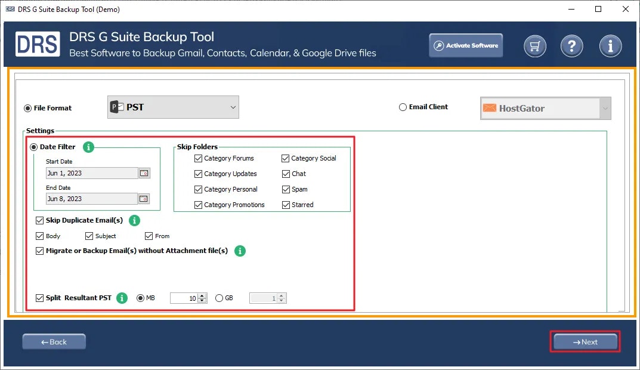Go Back to previous screen
Viewport: 640px width, 370px height.
54,342
